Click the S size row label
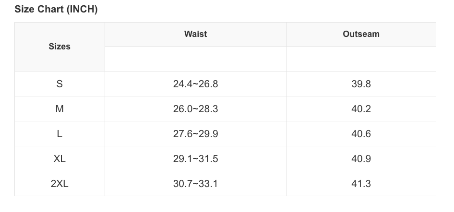The width and height of the screenshot is (454, 212). tap(60, 84)
